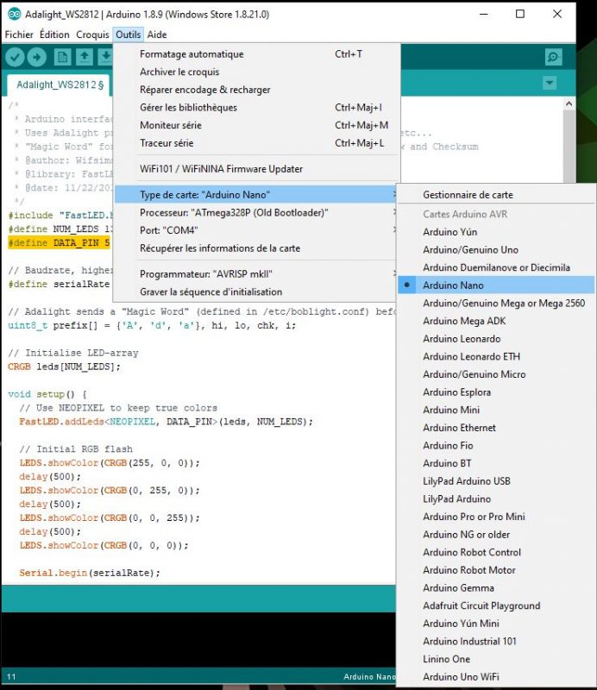This screenshot has width=597, height=690.
Task: Close the Outils menu
Action: 129,34
